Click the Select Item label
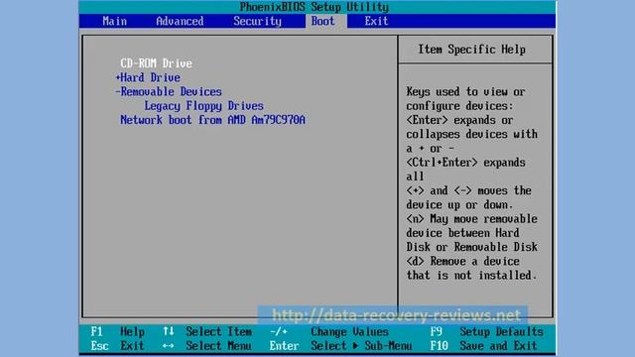The width and height of the screenshot is (635, 357). 218,332
